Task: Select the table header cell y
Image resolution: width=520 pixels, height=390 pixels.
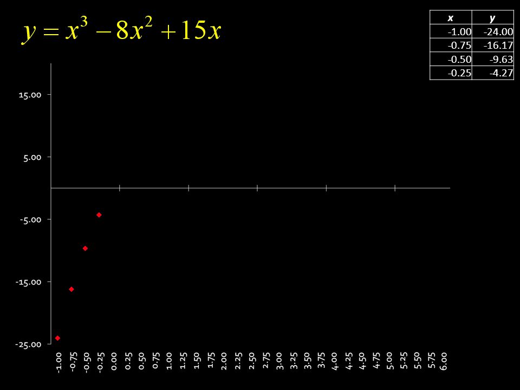Action: pos(492,17)
